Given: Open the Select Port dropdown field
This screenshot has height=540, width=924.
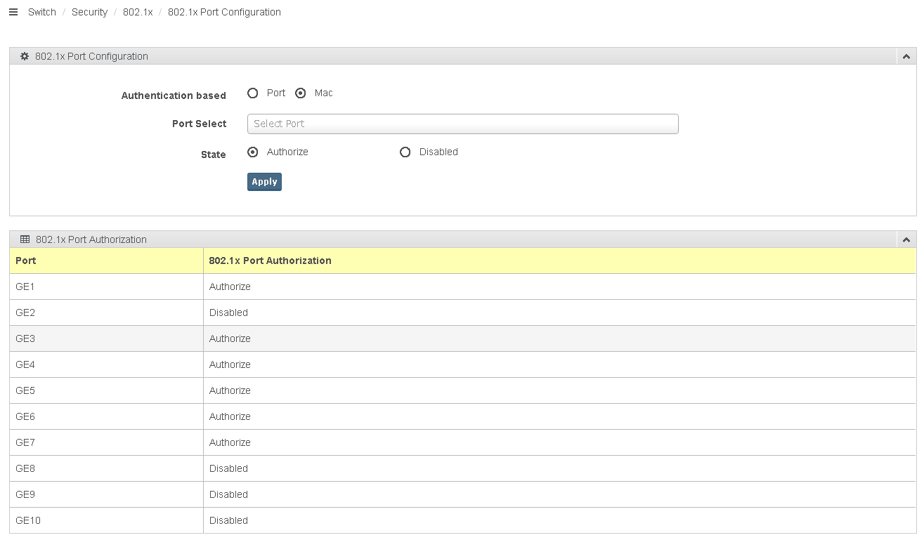Looking at the screenshot, I should pyautogui.click(x=462, y=124).
